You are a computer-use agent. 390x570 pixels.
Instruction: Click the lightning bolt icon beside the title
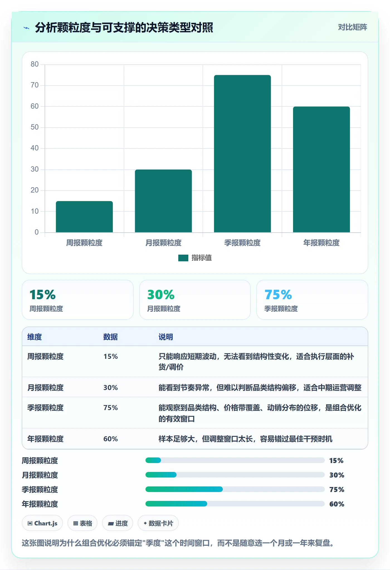[x=26, y=28]
